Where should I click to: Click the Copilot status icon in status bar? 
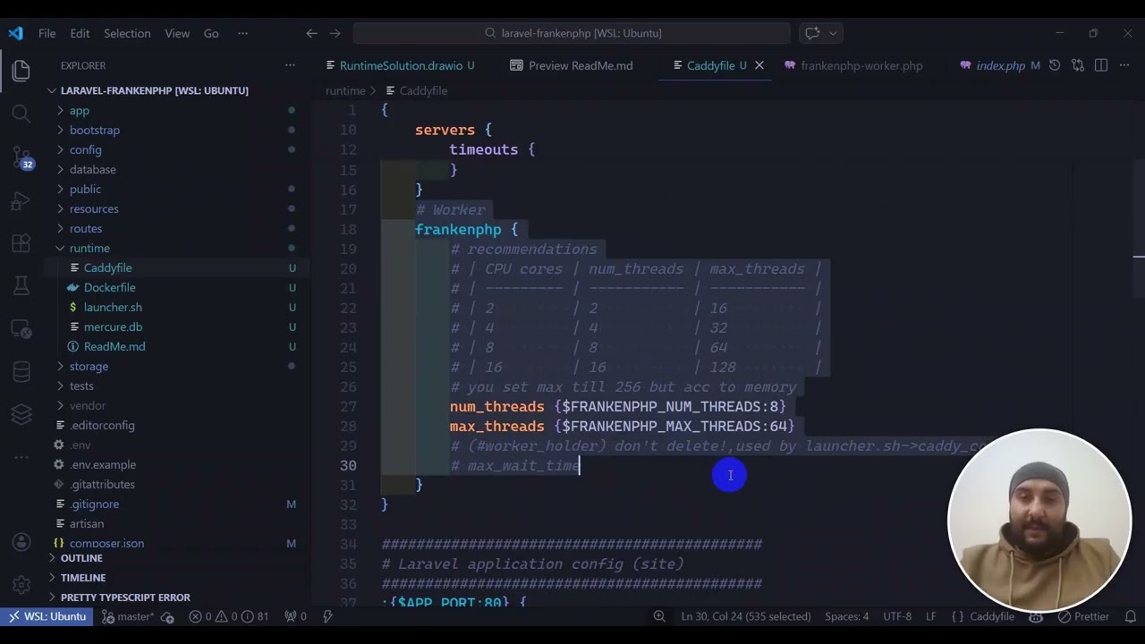point(1036,616)
